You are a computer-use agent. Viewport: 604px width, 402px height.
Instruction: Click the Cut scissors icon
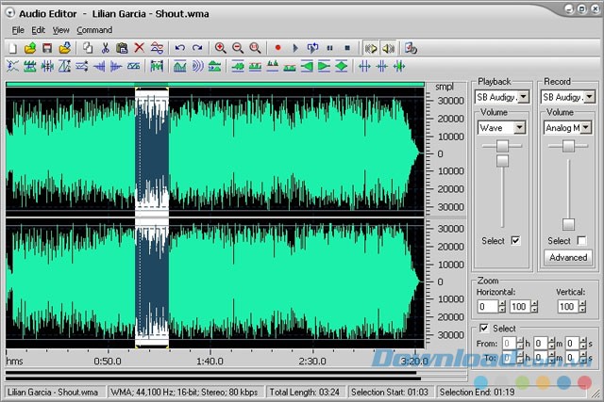105,47
